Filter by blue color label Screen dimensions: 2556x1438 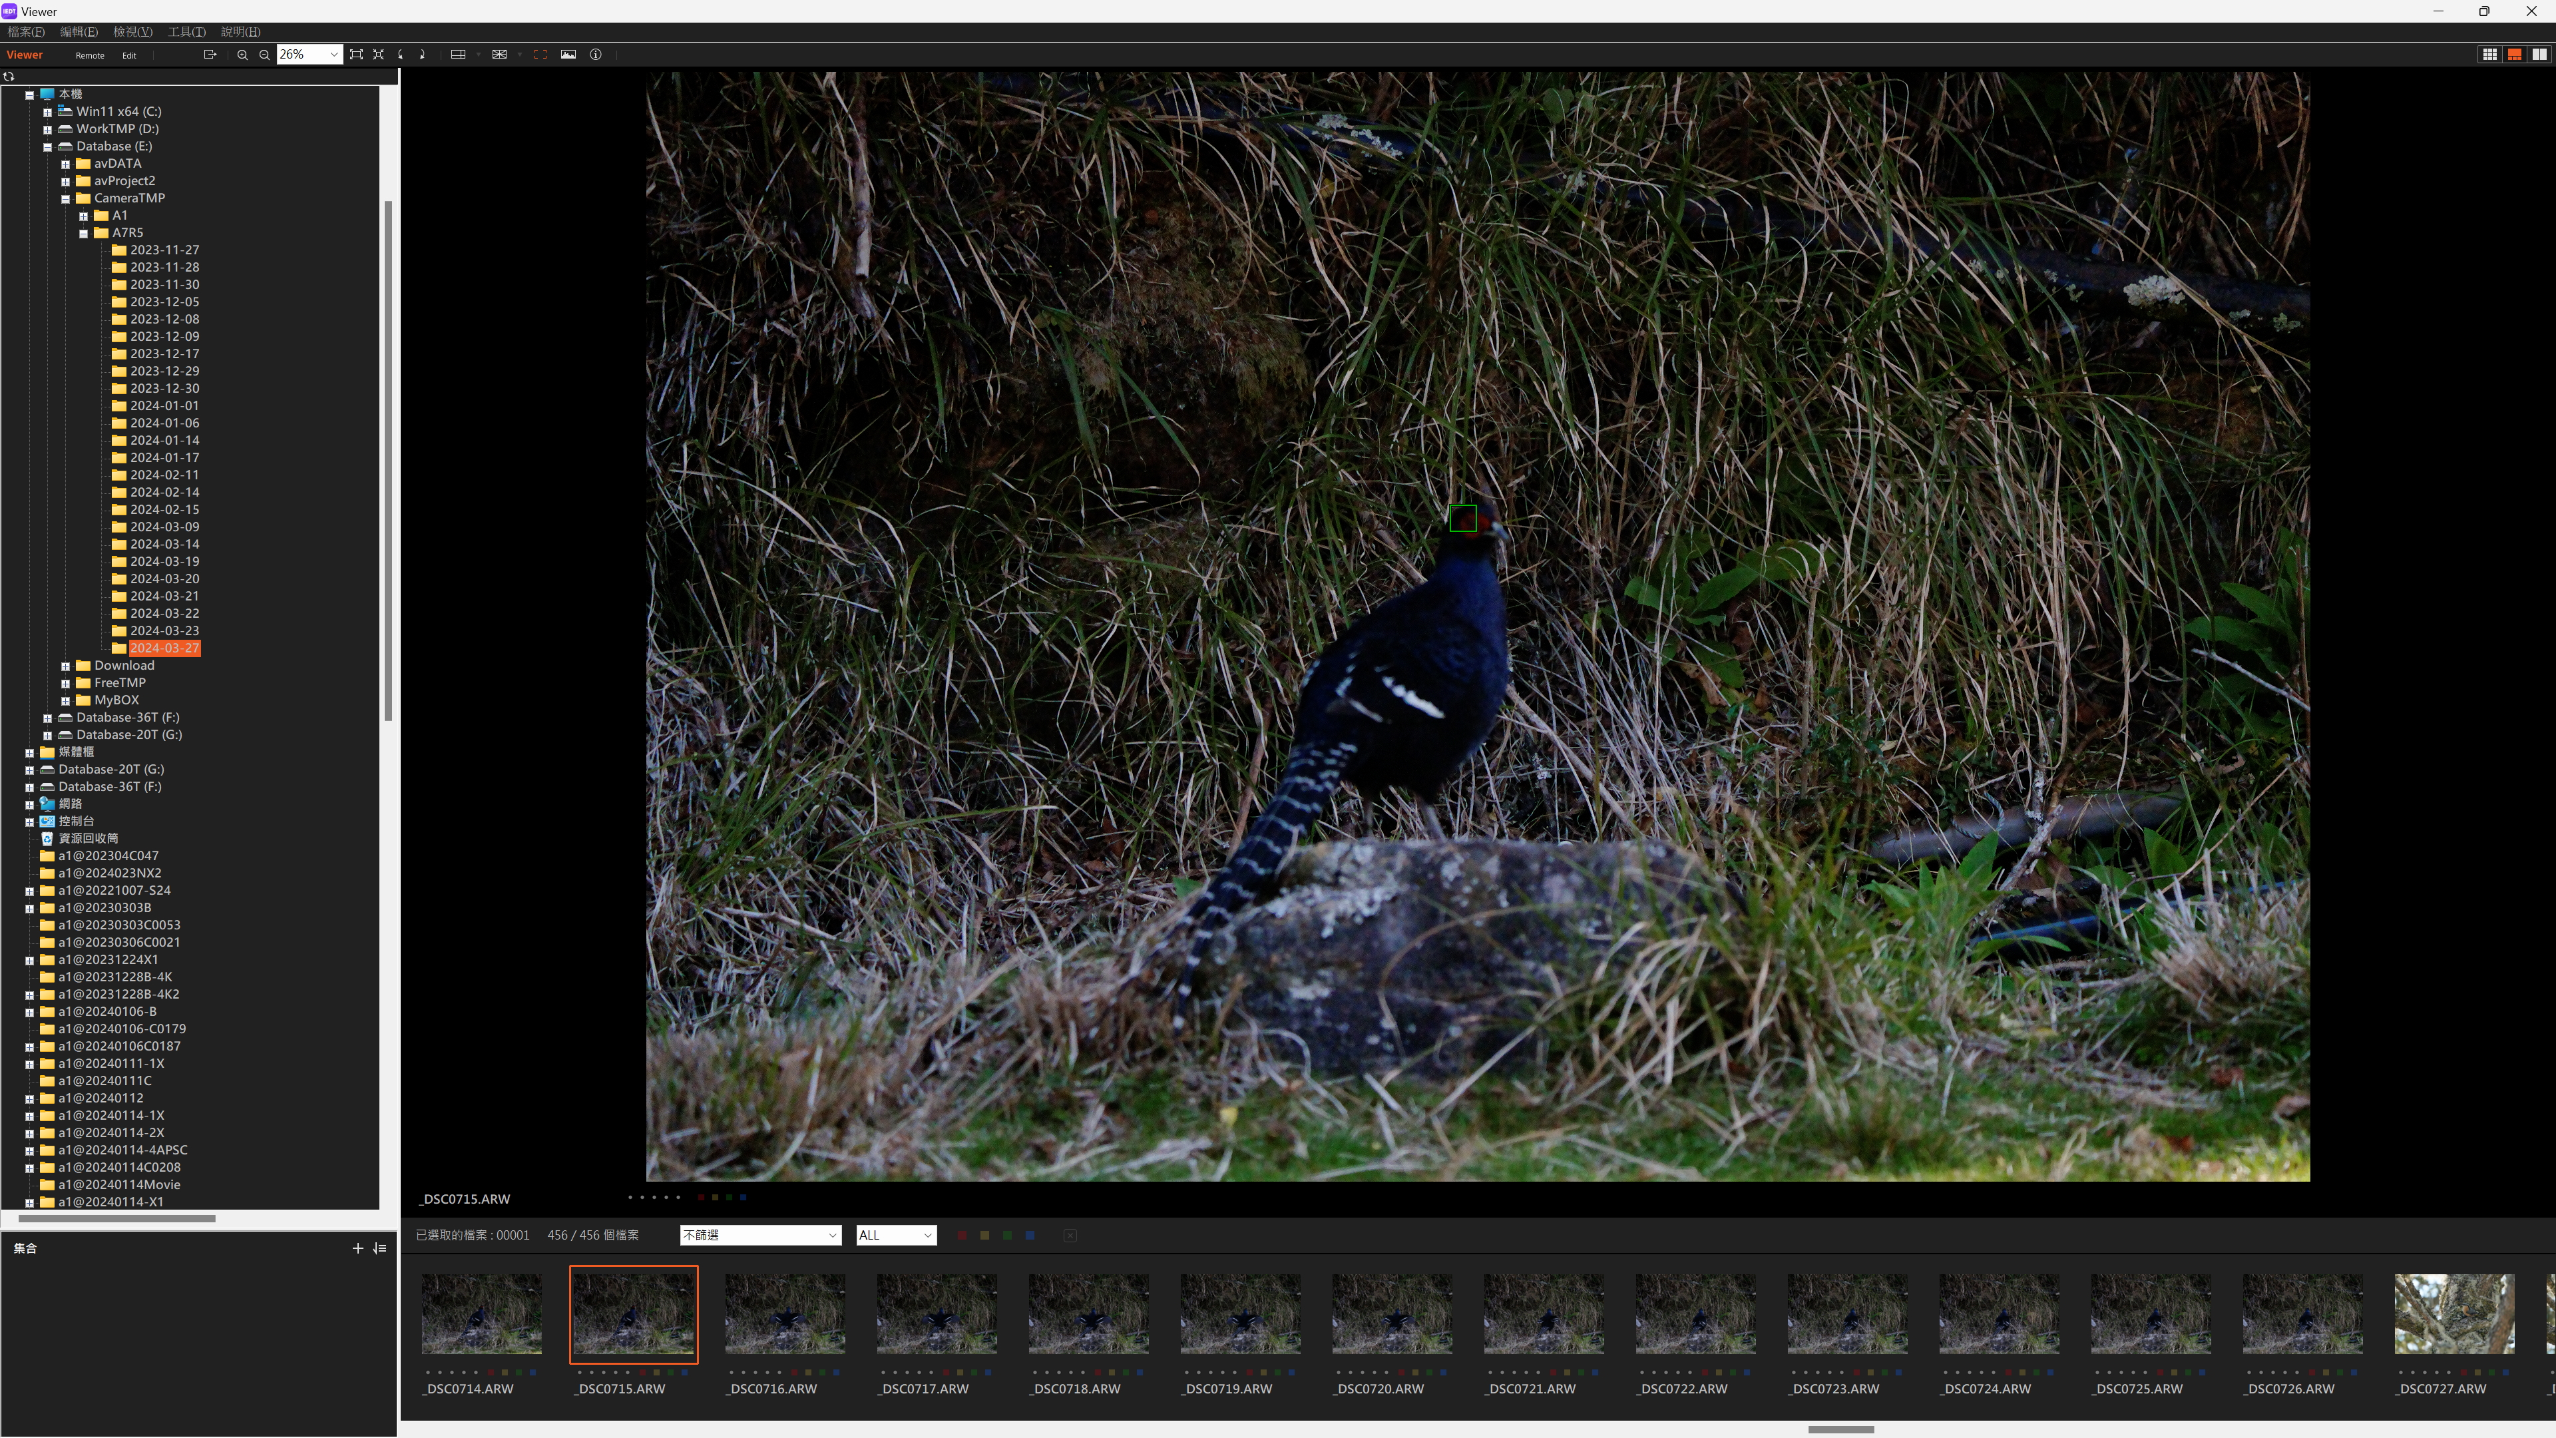point(1030,1236)
